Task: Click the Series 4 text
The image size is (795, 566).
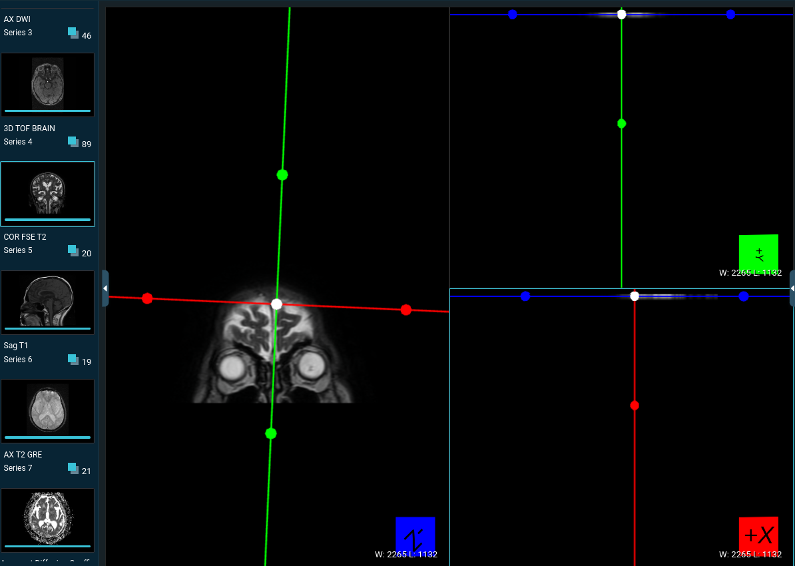Action: pos(18,141)
